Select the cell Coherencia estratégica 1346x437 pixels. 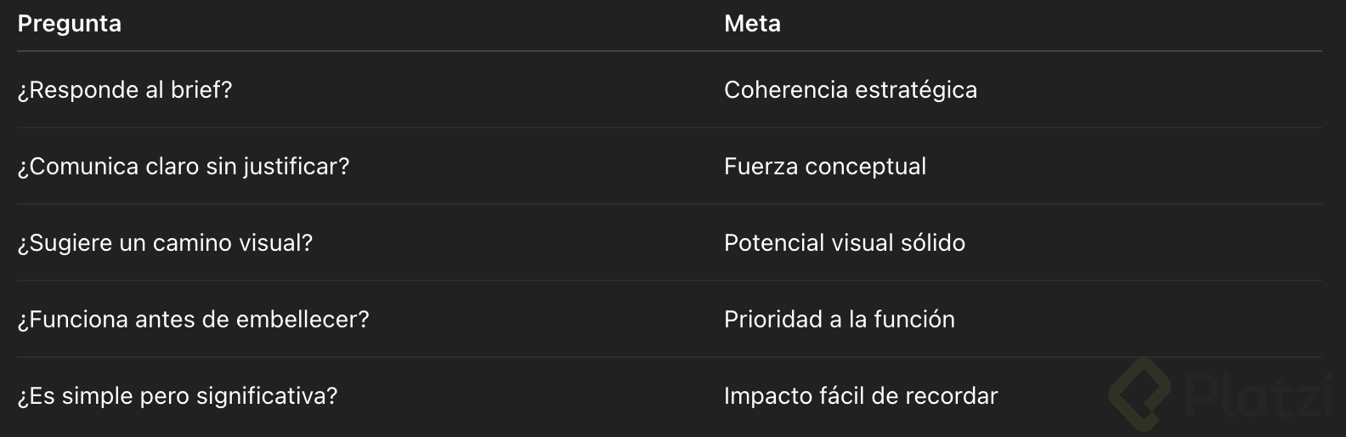[x=850, y=90]
